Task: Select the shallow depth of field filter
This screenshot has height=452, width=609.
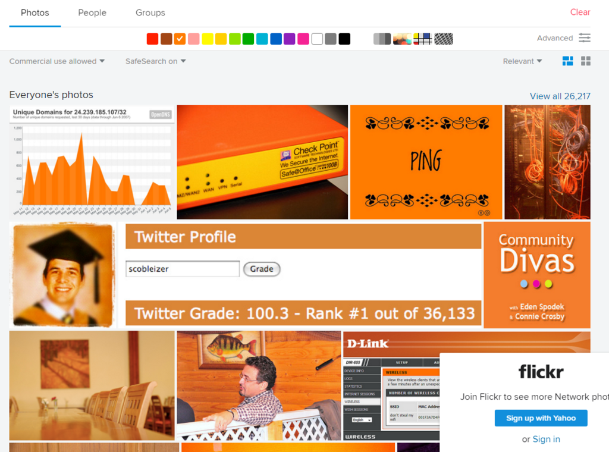Action: coord(402,39)
